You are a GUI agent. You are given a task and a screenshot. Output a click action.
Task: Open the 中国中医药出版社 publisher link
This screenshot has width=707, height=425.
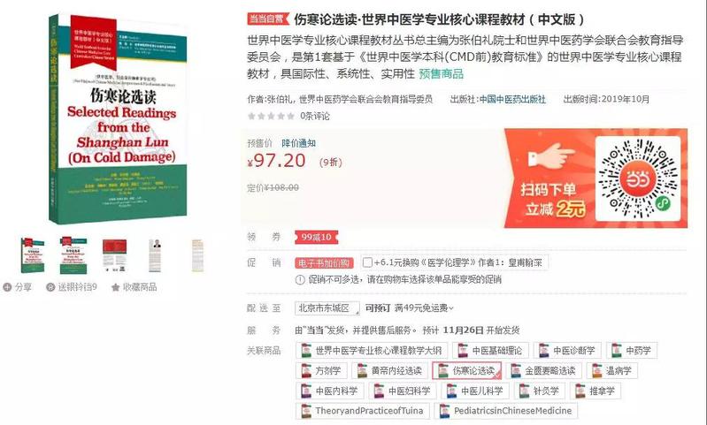tap(512, 99)
